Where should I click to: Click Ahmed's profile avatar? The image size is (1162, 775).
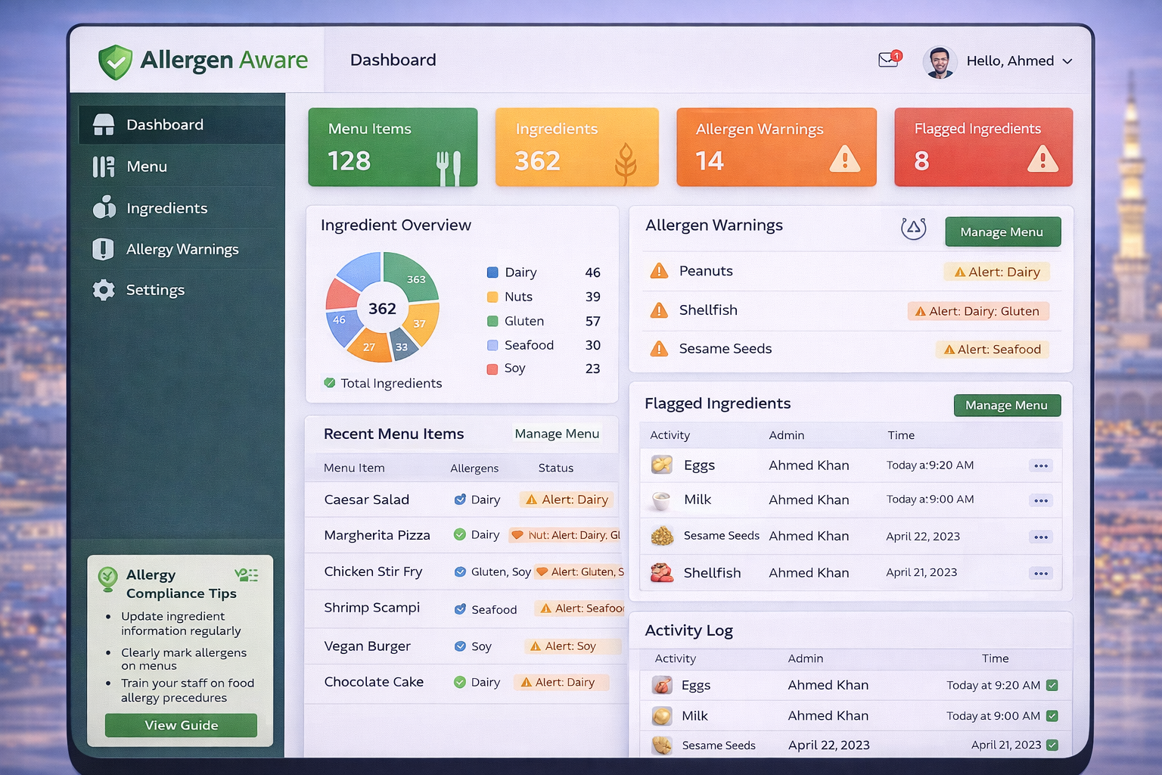click(940, 61)
